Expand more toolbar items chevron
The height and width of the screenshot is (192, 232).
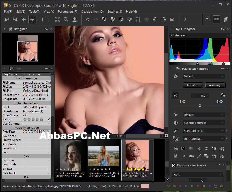tap(185, 19)
